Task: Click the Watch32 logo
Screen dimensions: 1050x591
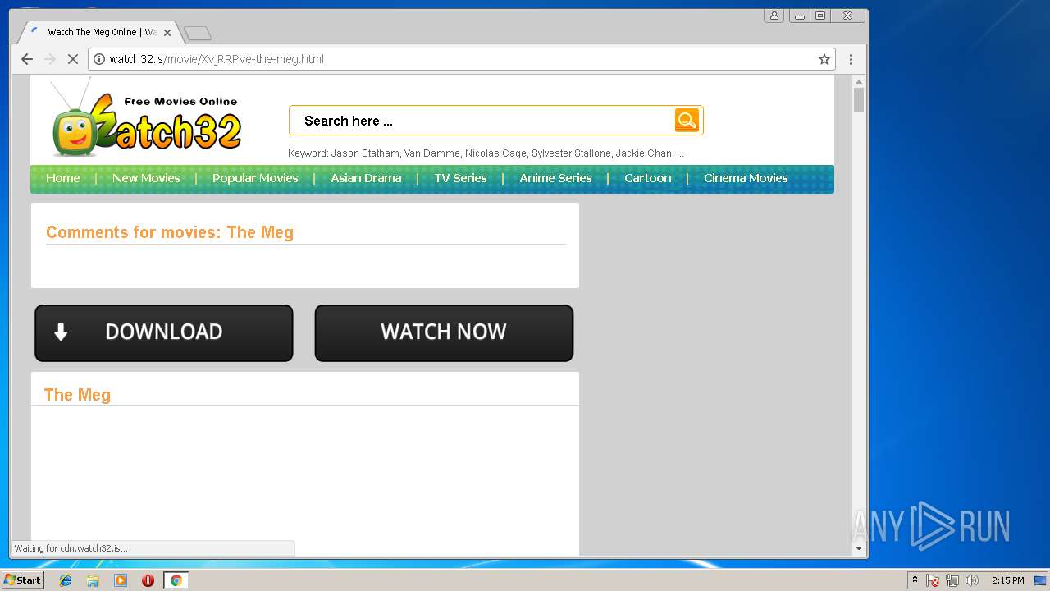Action: tap(146, 118)
